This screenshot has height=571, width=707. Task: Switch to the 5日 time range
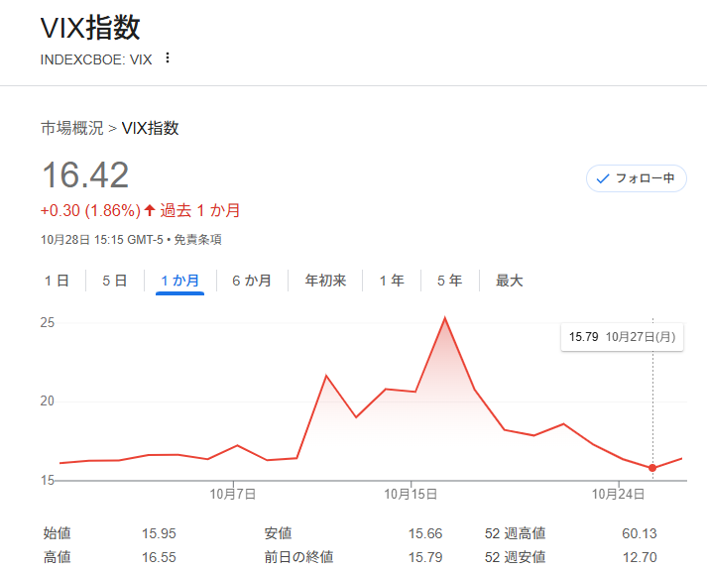coord(115,281)
